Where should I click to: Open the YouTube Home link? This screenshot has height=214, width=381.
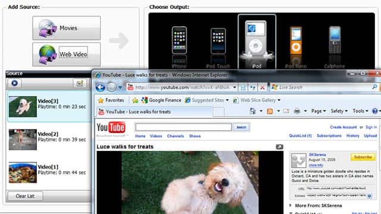[x=140, y=136]
